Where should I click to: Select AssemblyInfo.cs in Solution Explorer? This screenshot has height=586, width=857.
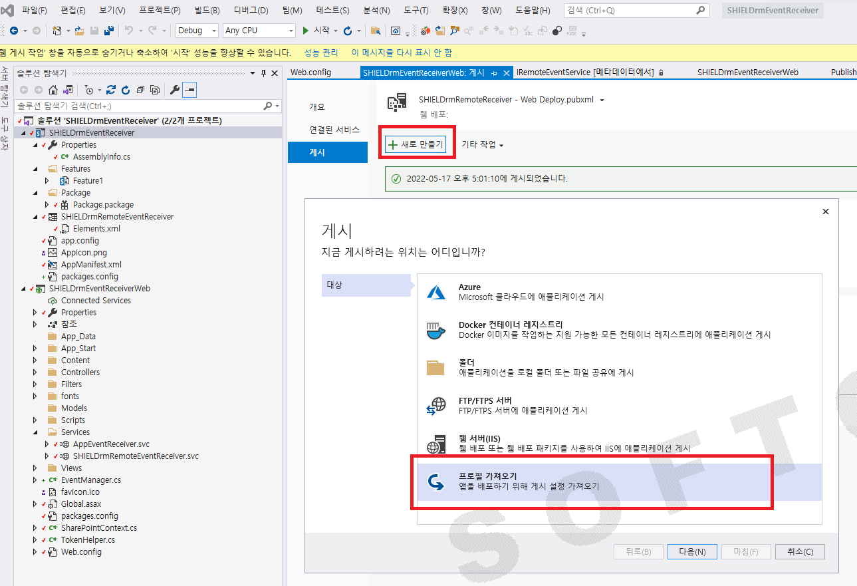pyautogui.click(x=102, y=157)
